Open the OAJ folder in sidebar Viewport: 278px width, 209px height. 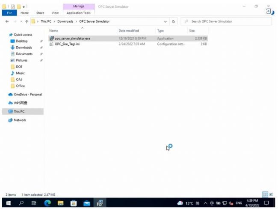pyautogui.click(x=19, y=79)
